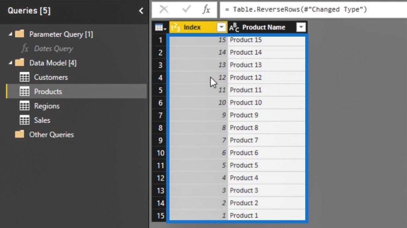Click the 'Product 7' cell
407x228 pixels.
[267, 140]
